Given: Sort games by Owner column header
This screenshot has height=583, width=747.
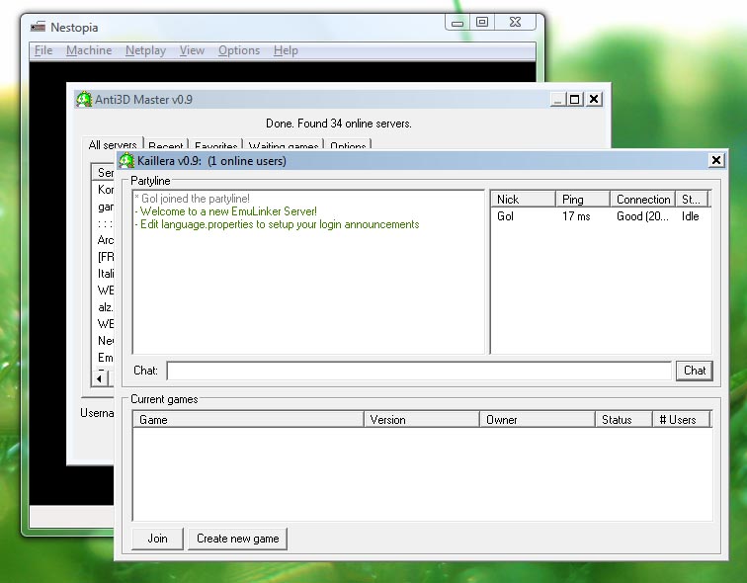Looking at the screenshot, I should [x=538, y=420].
